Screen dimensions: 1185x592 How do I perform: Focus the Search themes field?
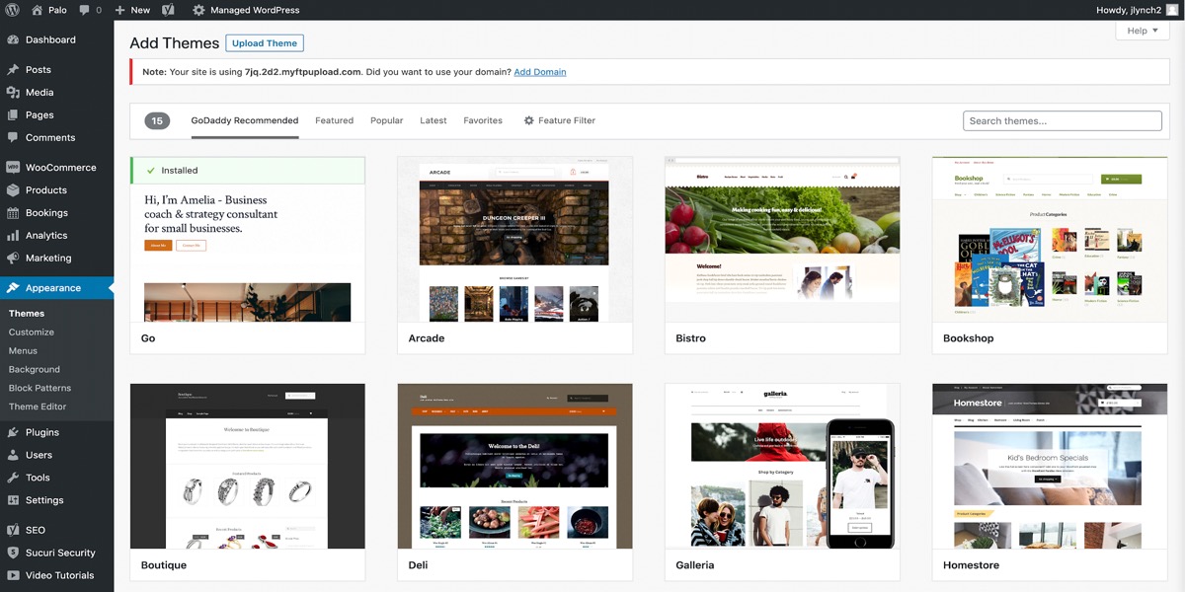(x=1063, y=121)
